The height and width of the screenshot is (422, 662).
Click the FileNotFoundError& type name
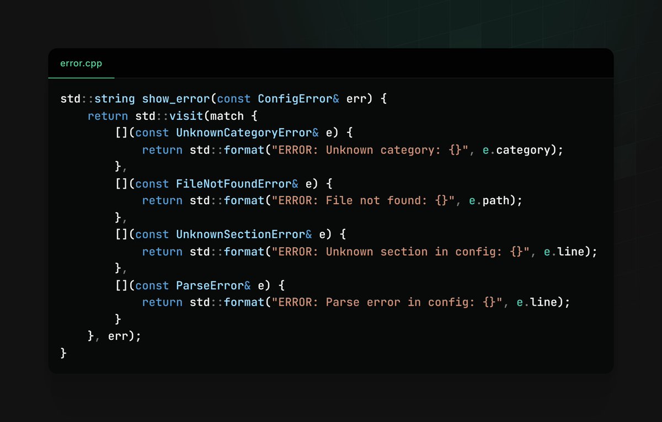pos(237,184)
